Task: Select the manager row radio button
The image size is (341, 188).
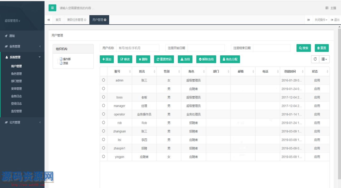Action: tap(104, 105)
